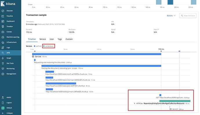The width and height of the screenshot is (200, 115).
Task: Click the 9 minutes ago timestamp text
Action: 32,24
